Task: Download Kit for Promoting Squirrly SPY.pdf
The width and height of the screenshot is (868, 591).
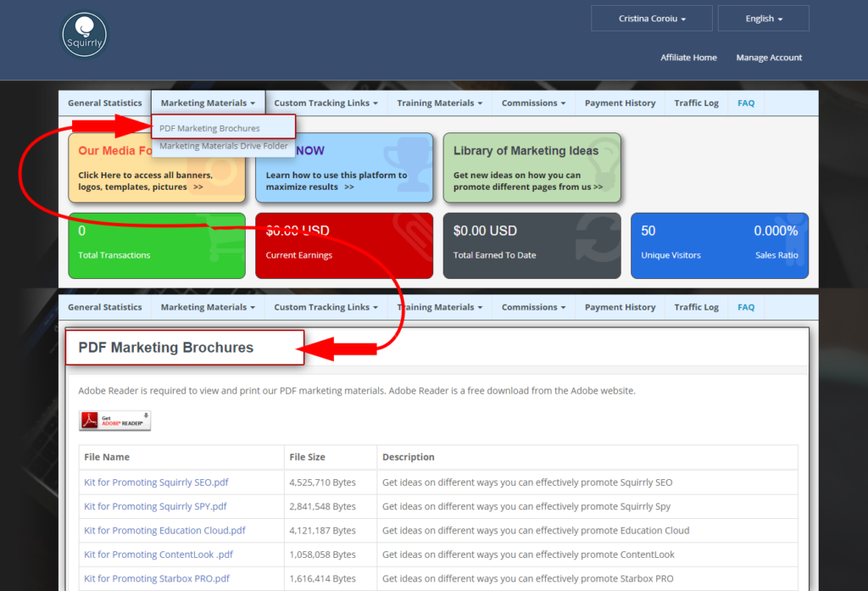Action: (156, 506)
